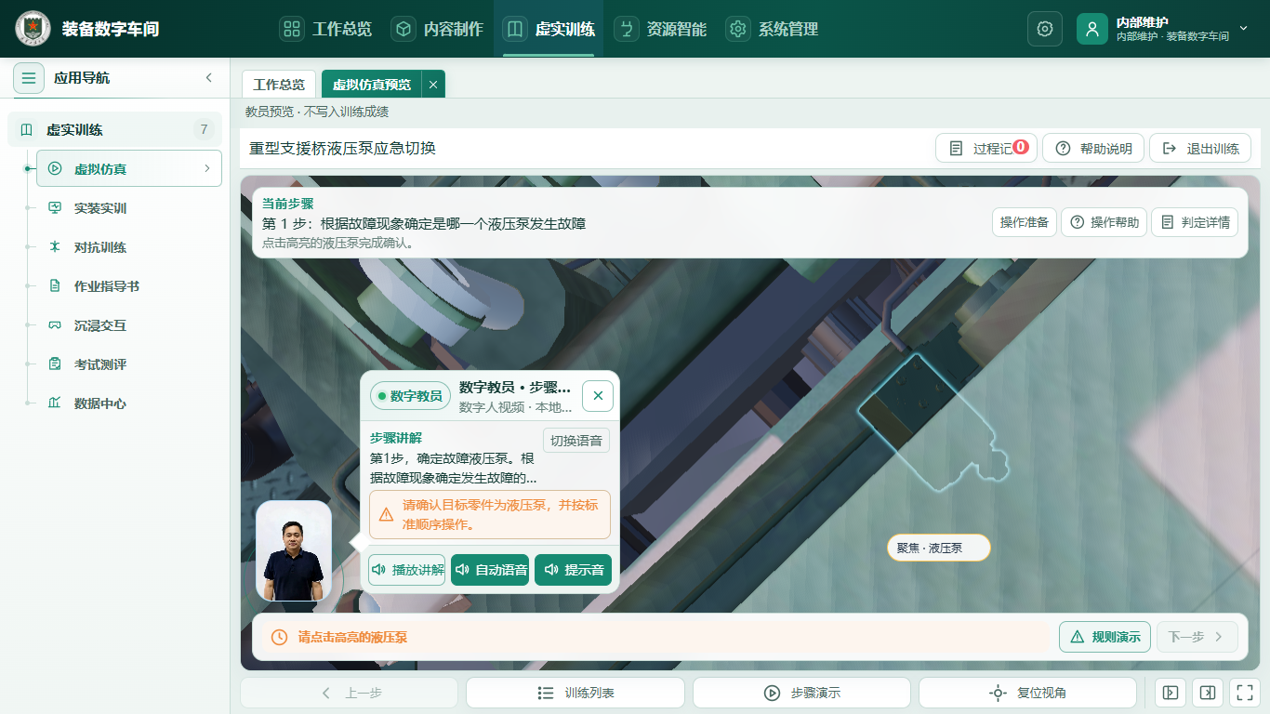Image resolution: width=1270 pixels, height=714 pixels.
Task: Open the settings gear in header
Action: (x=1044, y=29)
